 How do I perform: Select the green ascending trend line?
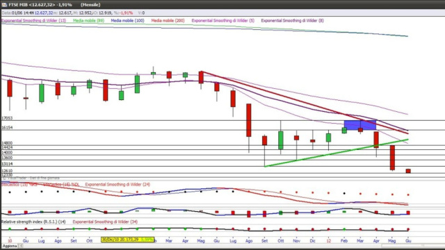[337, 153]
